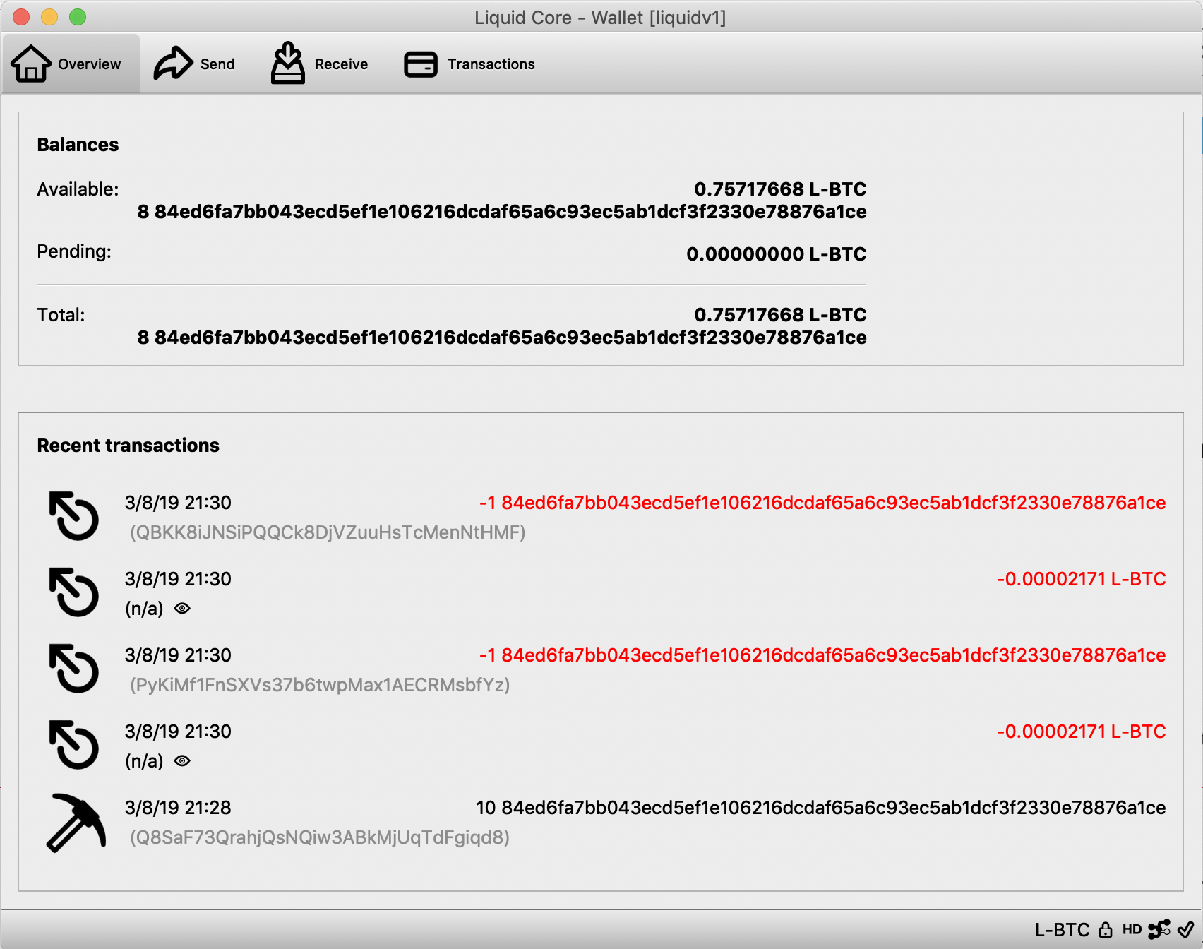Click the Send arrow icon
Screen dimensions: 1203x949
173,63
